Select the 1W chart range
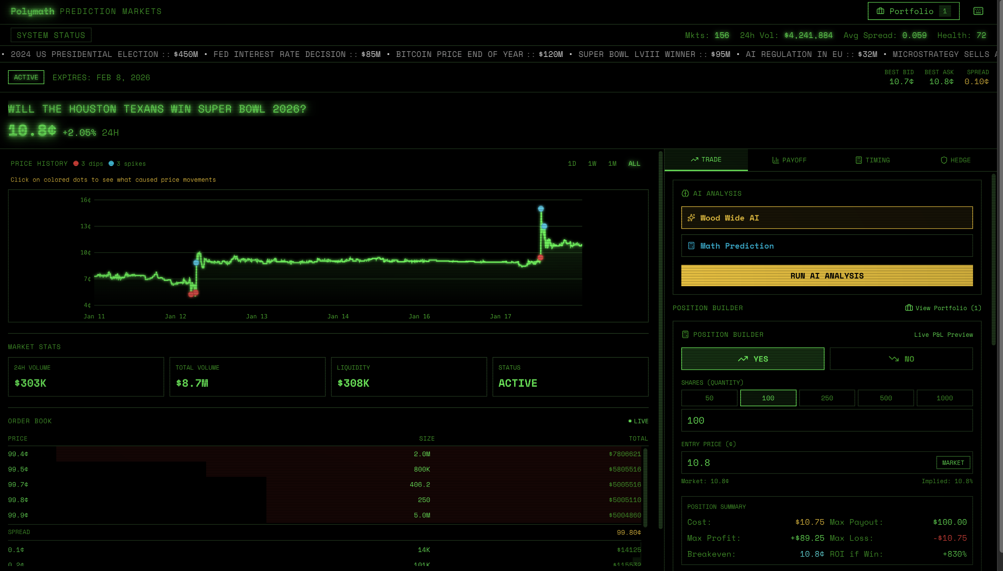 tap(592, 163)
